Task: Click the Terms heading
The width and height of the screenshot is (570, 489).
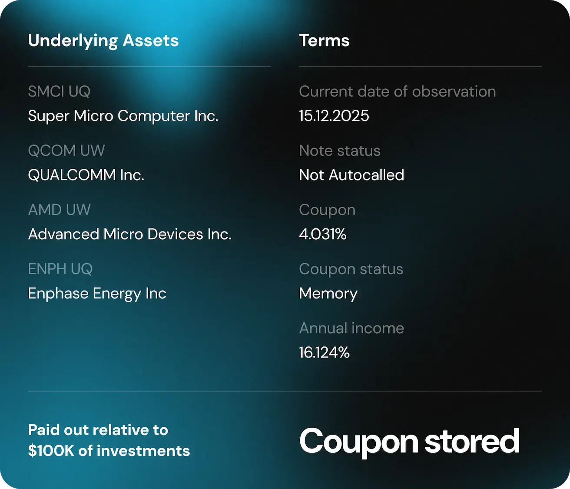Action: click(x=324, y=40)
